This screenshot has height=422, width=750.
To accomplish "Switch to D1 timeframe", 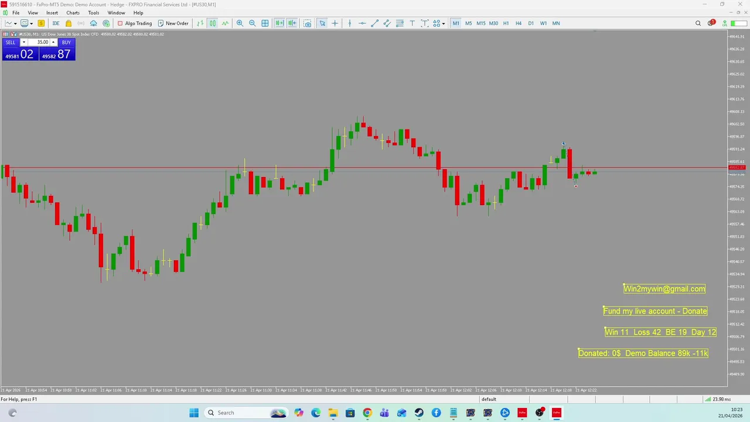I will [x=531, y=23].
